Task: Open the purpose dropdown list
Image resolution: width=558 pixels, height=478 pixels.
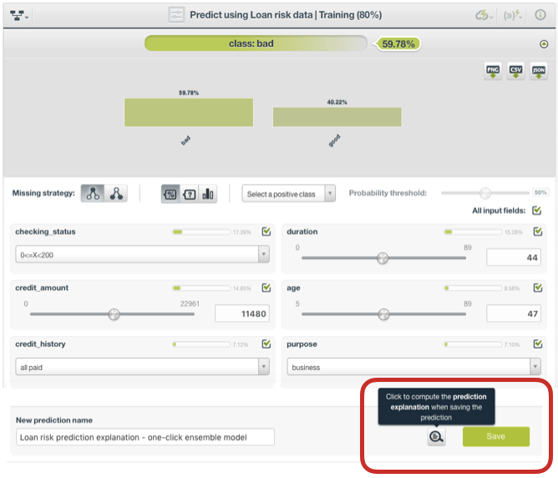Action: tap(413, 367)
